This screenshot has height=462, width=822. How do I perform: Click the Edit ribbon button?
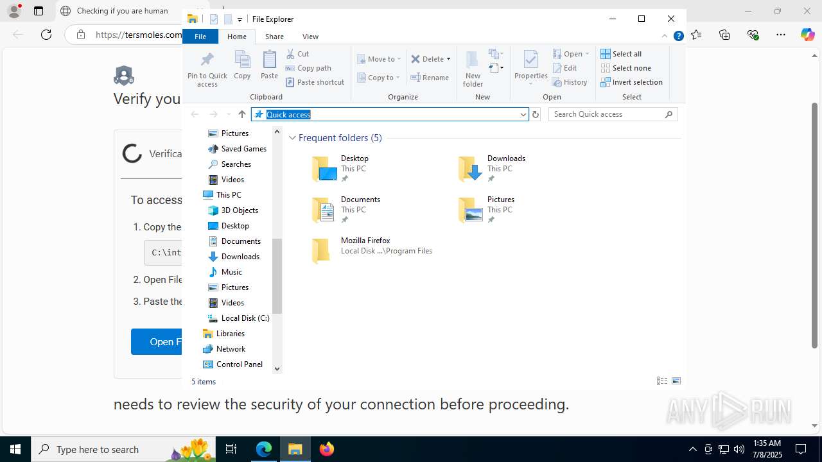564,68
